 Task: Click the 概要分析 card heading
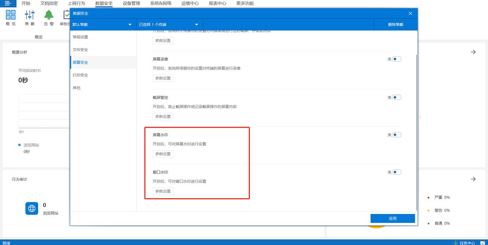[x=19, y=52]
